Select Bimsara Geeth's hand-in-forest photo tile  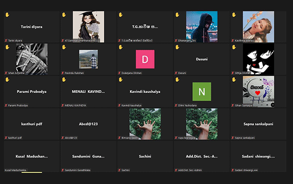pos(145,124)
